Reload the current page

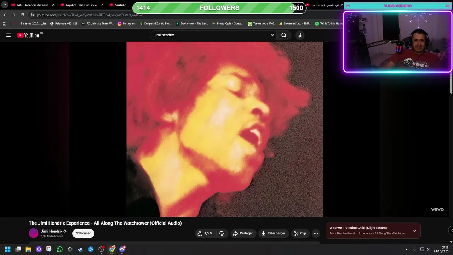(x=22, y=15)
